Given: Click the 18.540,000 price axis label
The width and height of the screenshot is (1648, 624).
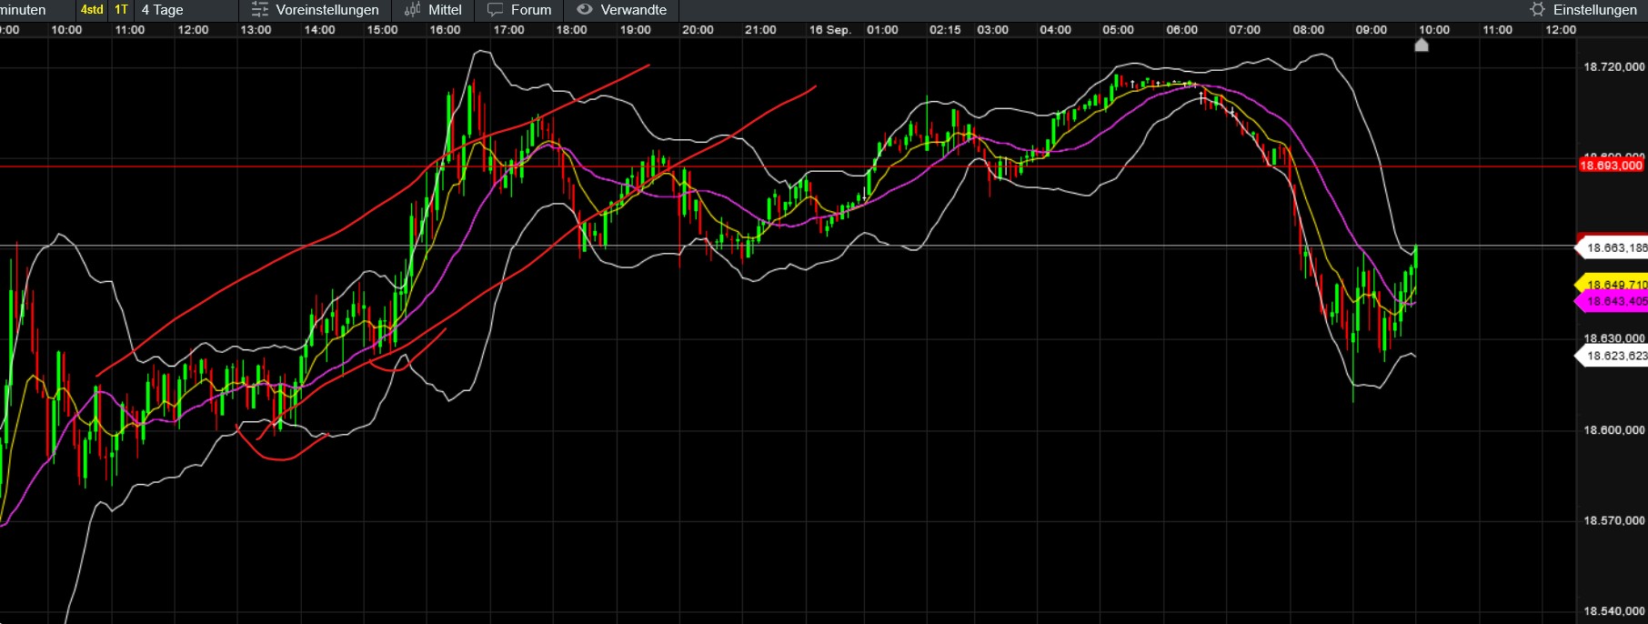Looking at the screenshot, I should coord(1614,611).
